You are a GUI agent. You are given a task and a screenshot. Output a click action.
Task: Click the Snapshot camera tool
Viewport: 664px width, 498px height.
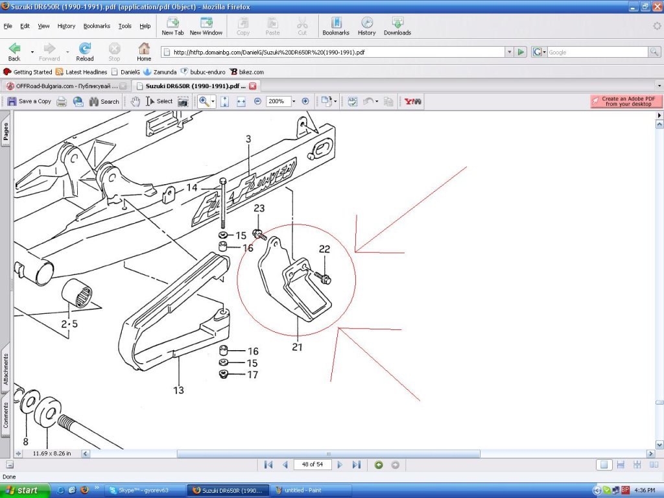[184, 101]
